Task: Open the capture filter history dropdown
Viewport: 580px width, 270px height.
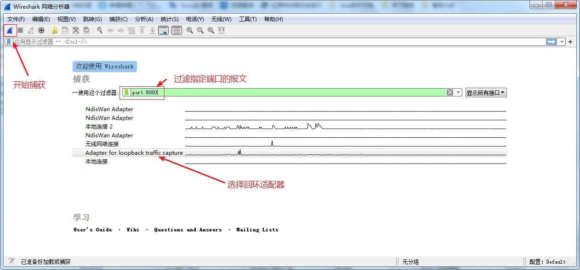Action: point(458,92)
